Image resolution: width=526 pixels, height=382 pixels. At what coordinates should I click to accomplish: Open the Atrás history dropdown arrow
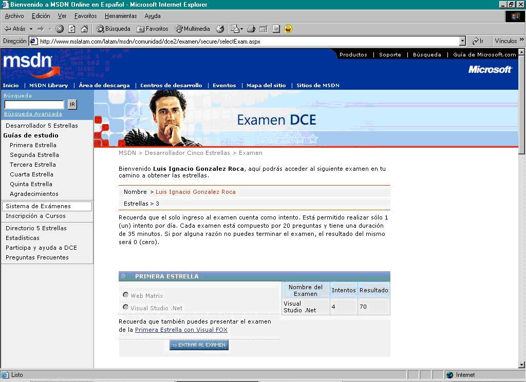click(x=31, y=29)
